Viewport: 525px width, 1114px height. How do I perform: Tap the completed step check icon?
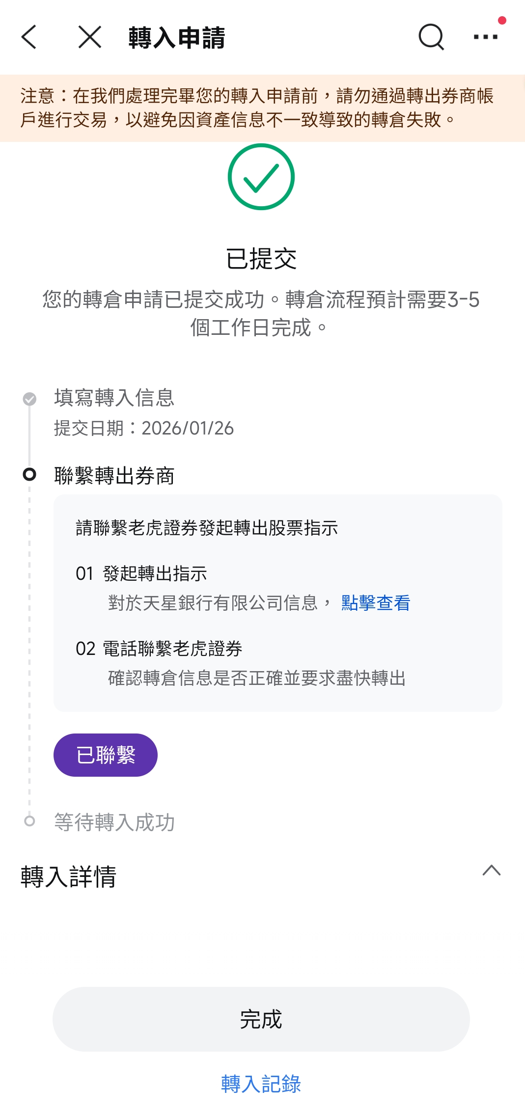click(29, 399)
